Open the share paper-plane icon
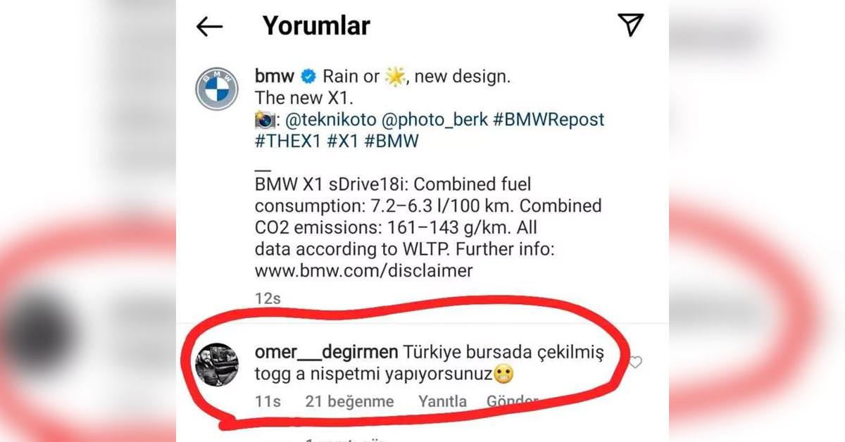 click(x=631, y=25)
